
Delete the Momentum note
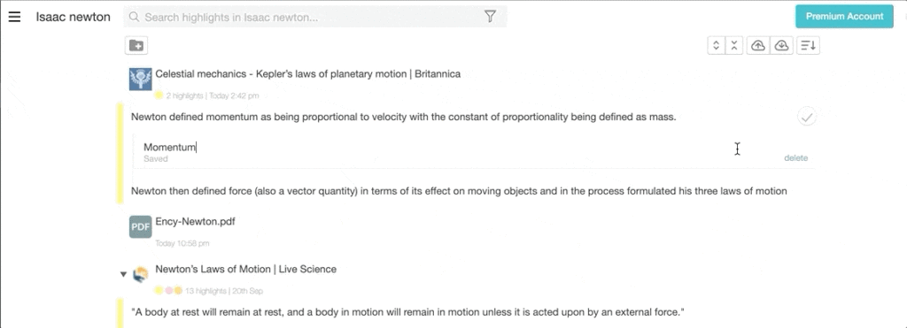(796, 158)
